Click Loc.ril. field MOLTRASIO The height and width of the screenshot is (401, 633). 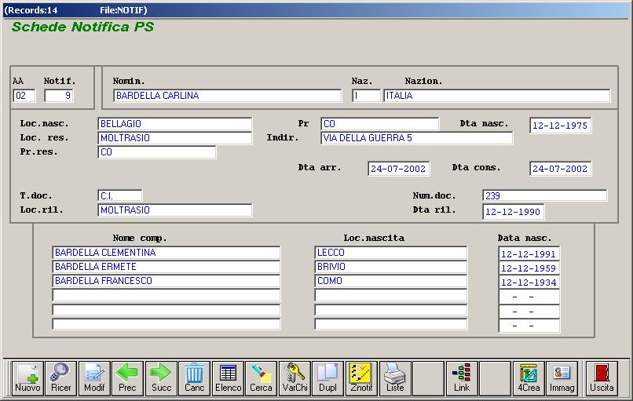(x=175, y=210)
